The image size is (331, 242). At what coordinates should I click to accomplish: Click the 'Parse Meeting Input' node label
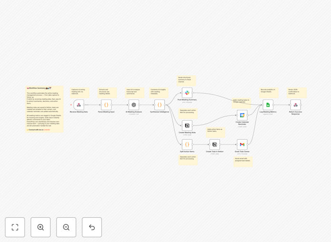tap(106, 112)
